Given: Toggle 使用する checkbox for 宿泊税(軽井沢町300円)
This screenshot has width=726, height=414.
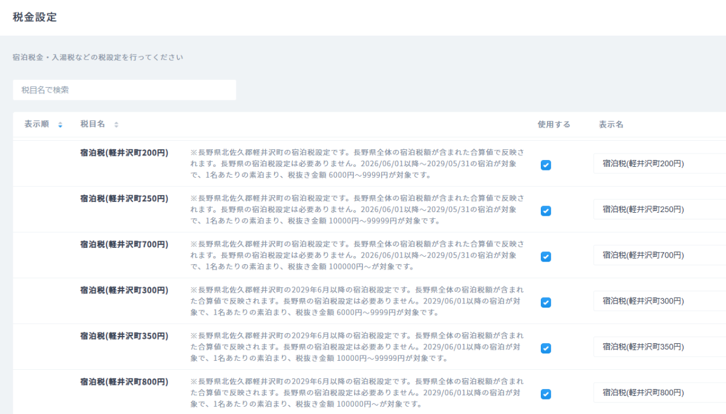Looking at the screenshot, I should (x=546, y=302).
